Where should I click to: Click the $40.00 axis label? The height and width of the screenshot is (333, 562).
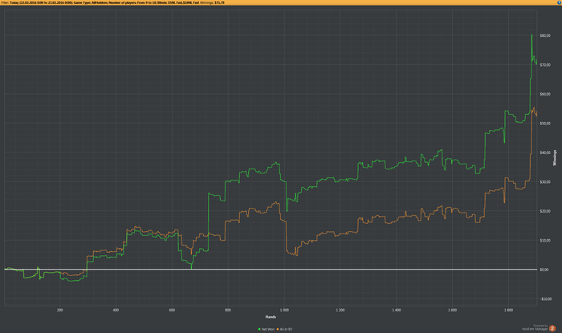click(x=545, y=152)
